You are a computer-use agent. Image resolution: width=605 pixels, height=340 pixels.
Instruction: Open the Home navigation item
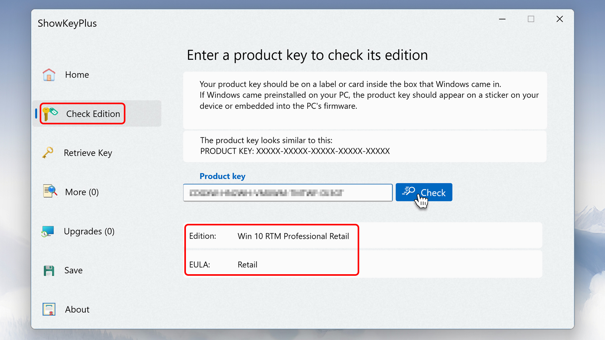(77, 75)
